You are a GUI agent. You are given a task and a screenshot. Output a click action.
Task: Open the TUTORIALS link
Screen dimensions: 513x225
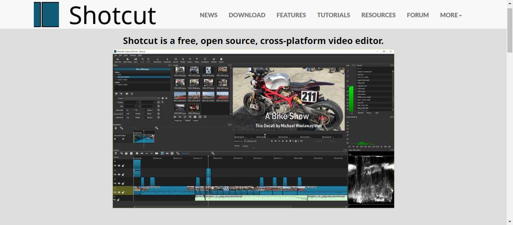click(333, 15)
